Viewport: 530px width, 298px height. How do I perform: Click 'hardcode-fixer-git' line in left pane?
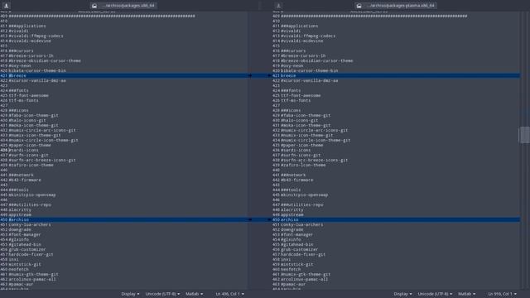click(x=31, y=254)
